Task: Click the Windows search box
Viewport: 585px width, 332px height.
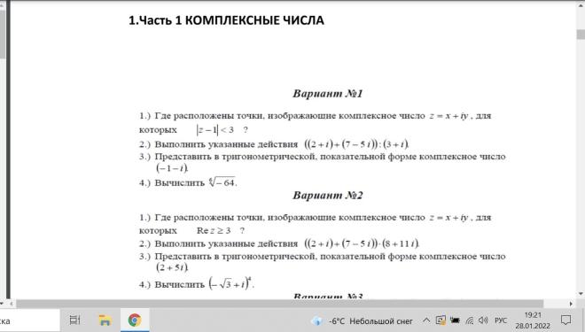Action: click(30, 320)
